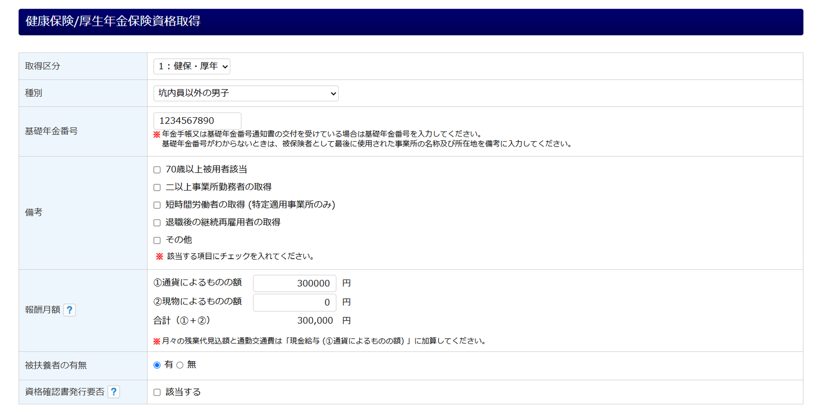
Task: Click the 合計 total value 300,000
Action: (x=315, y=321)
